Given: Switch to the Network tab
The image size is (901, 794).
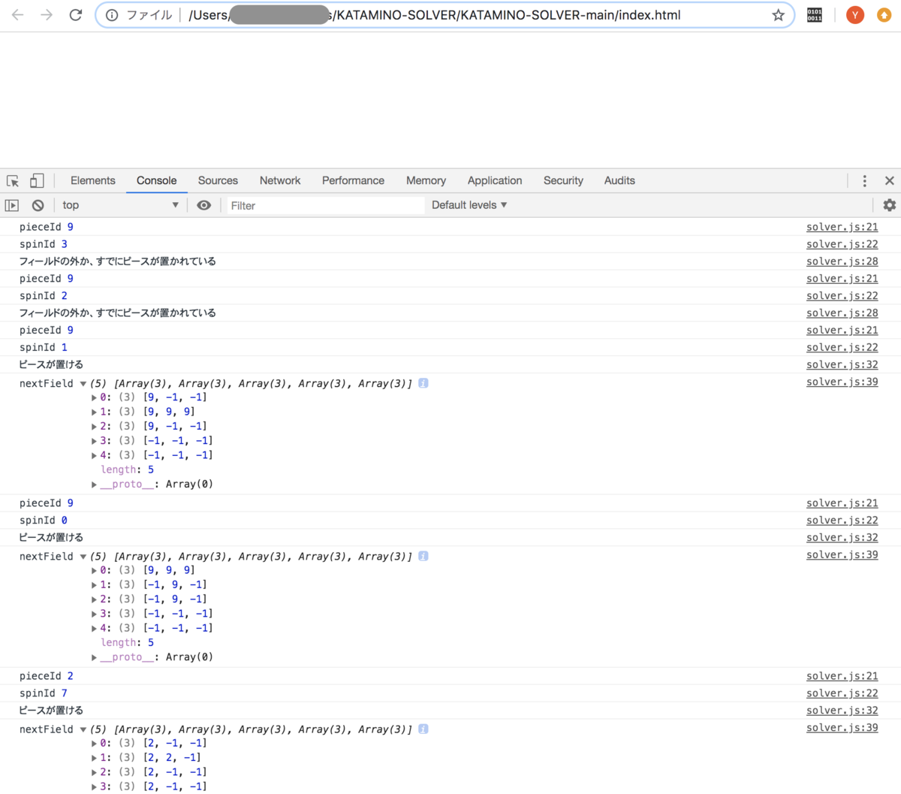Looking at the screenshot, I should 279,180.
